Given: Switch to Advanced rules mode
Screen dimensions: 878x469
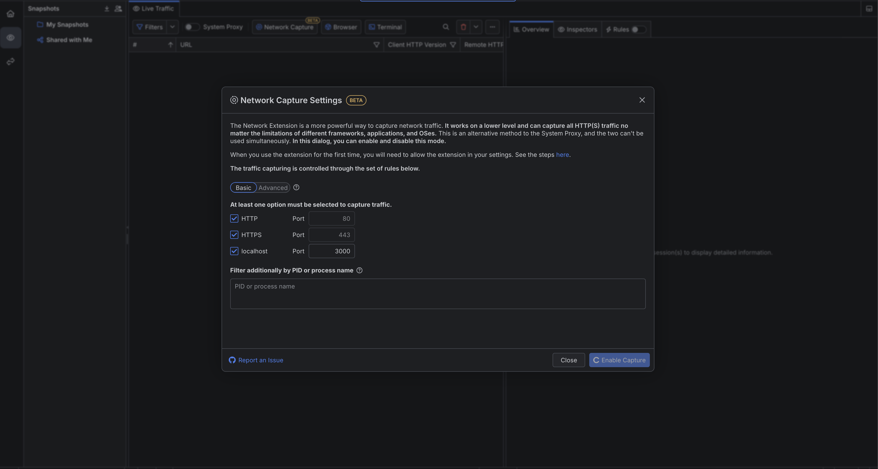Looking at the screenshot, I should (273, 188).
